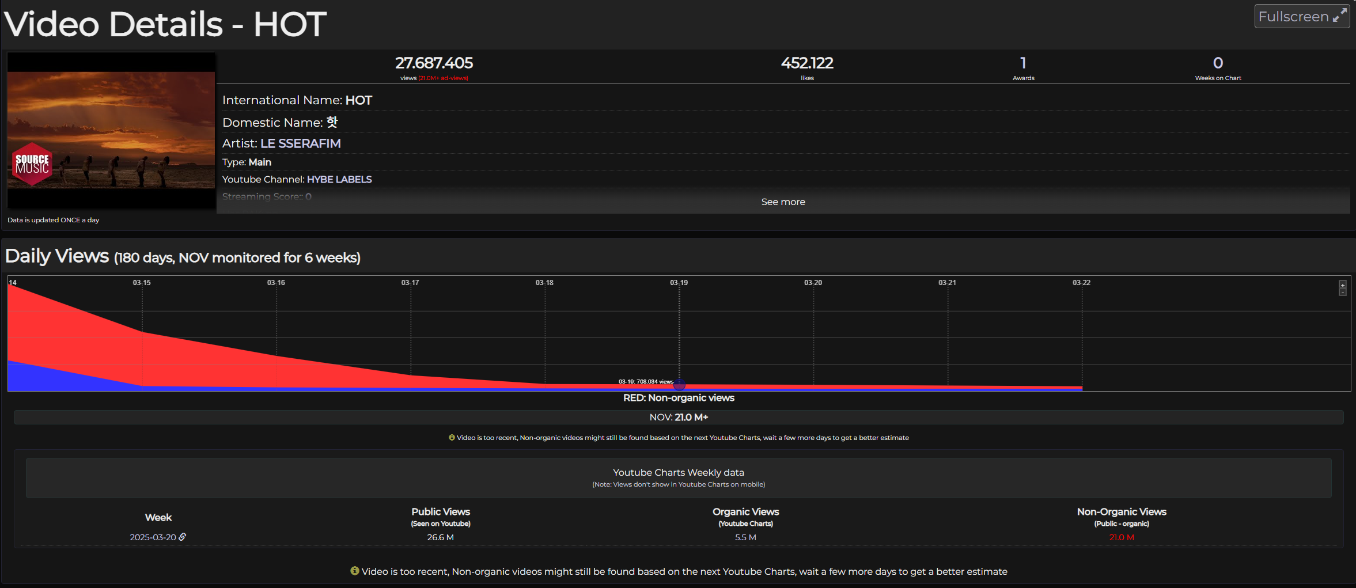Click the red 21.0M+ ad-views note

(443, 78)
